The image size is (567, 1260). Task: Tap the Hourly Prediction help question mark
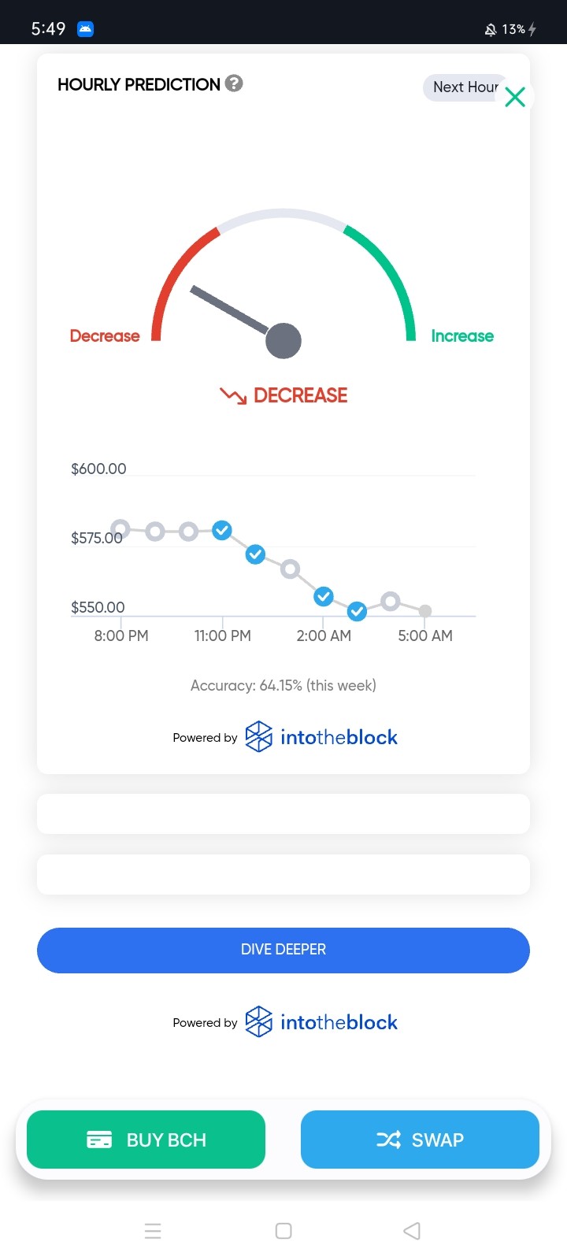click(x=234, y=83)
